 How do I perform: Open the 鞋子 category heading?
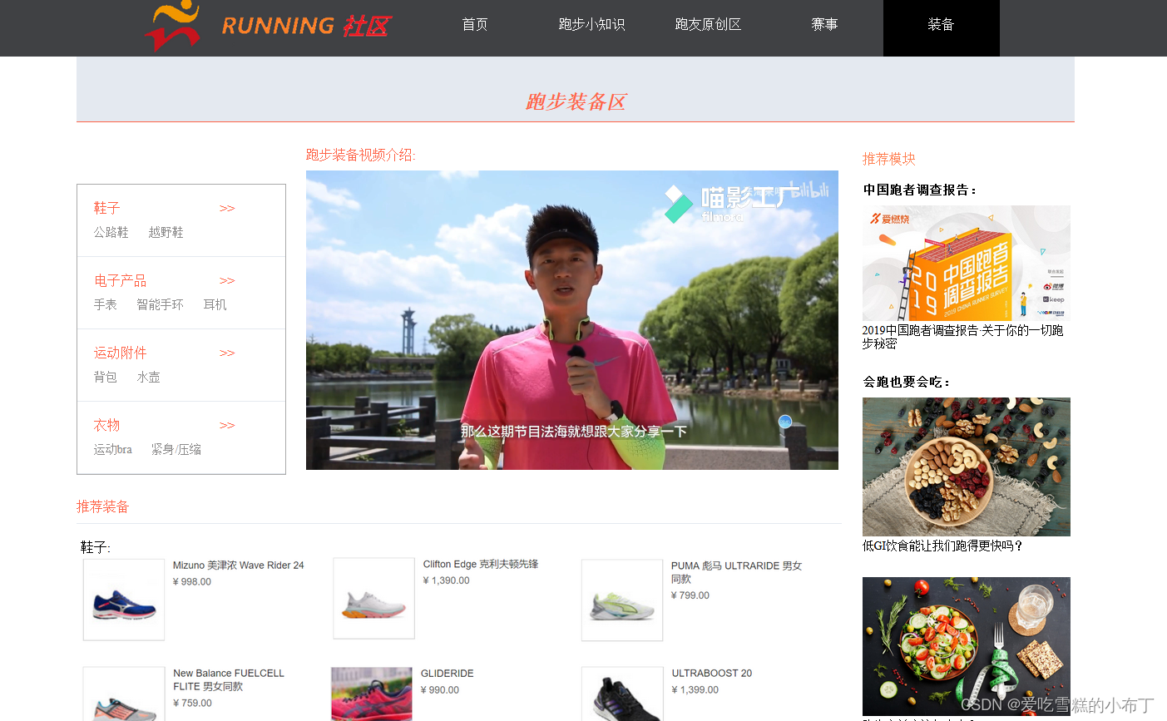tap(106, 208)
